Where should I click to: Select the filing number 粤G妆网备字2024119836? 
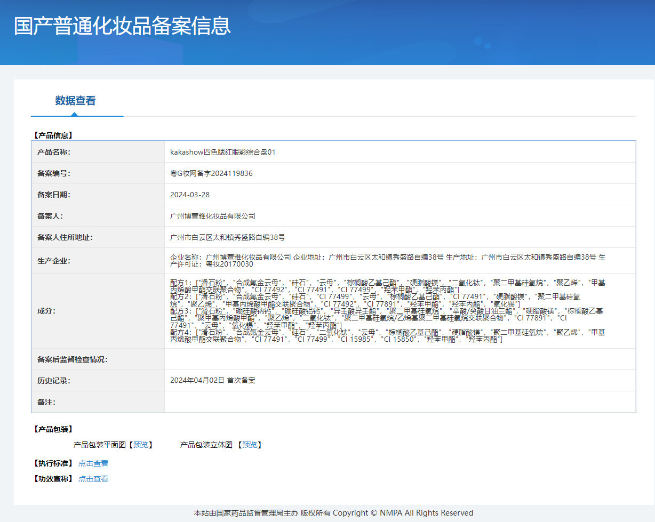pyautogui.click(x=211, y=173)
